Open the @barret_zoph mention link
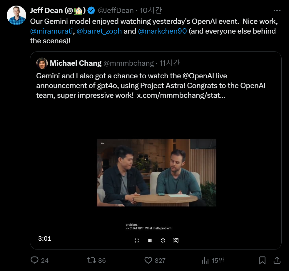The width and height of the screenshot is (289, 271). (99, 31)
